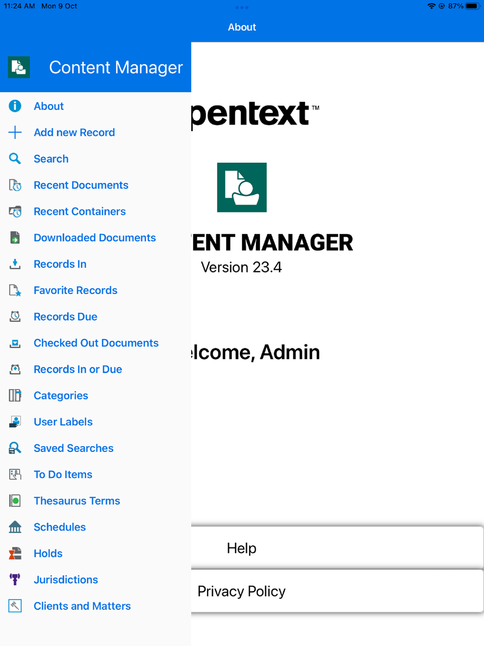The image size is (484, 646).
Task: Open Search from the side menu
Action: [51, 159]
